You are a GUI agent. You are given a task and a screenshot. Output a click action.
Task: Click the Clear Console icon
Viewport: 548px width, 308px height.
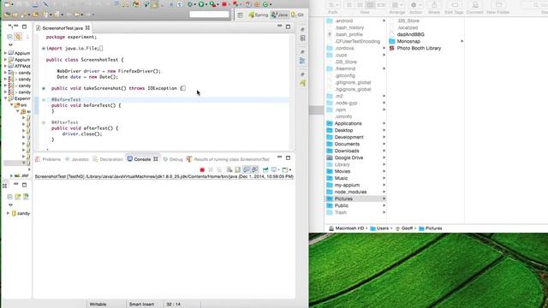[x=229, y=169]
